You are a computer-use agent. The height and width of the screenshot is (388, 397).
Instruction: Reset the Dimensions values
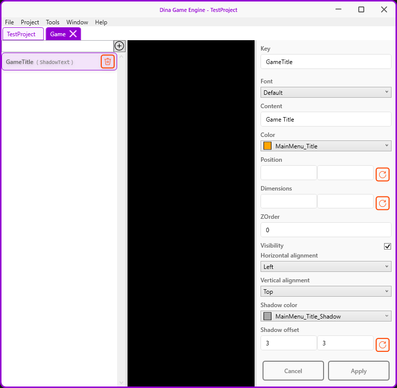tap(382, 203)
